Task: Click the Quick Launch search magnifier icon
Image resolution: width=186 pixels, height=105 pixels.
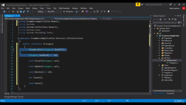Action: click(x=171, y=5)
